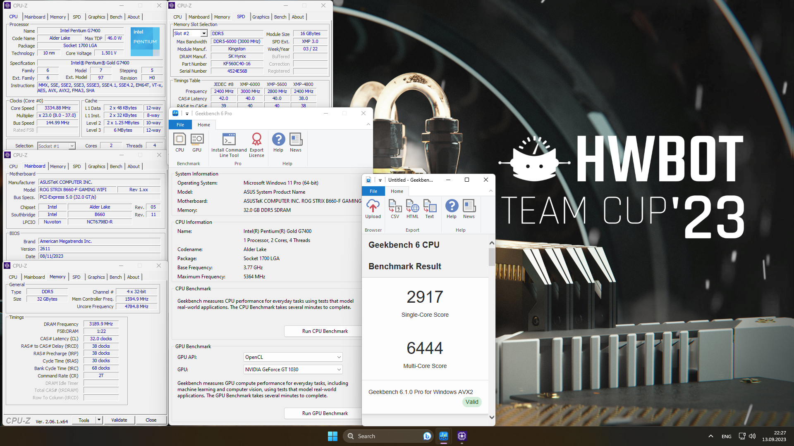Screen dimensions: 794x446
Task: Click the scroll down arrow in result window
Action: (x=492, y=417)
